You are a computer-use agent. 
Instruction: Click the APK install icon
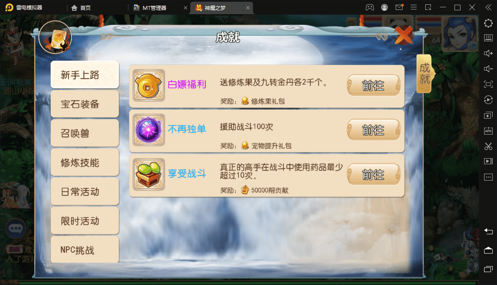click(488, 131)
